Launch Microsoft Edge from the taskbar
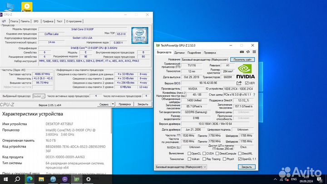327x184 pixels. coord(29,179)
